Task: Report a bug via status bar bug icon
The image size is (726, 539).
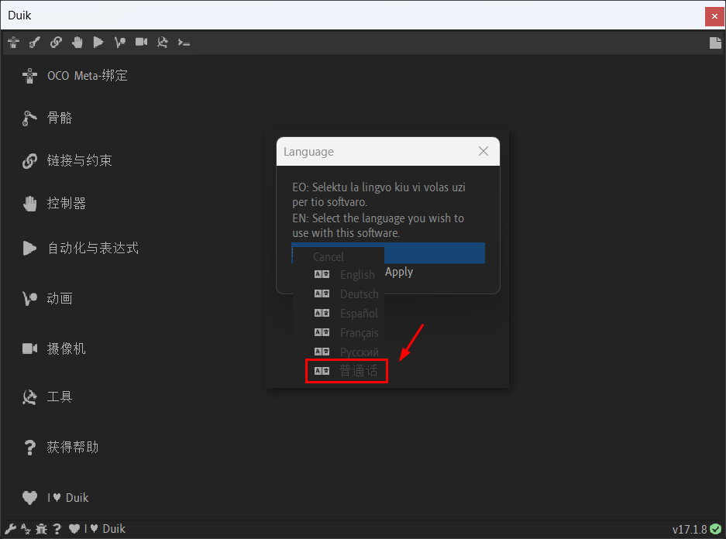Action: [x=42, y=529]
